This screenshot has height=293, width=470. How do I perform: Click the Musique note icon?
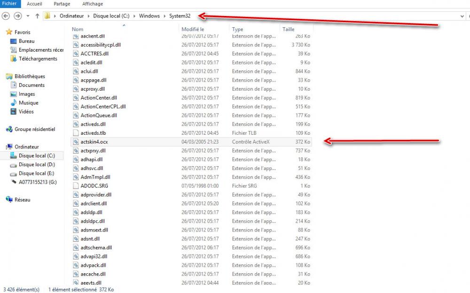14,102
